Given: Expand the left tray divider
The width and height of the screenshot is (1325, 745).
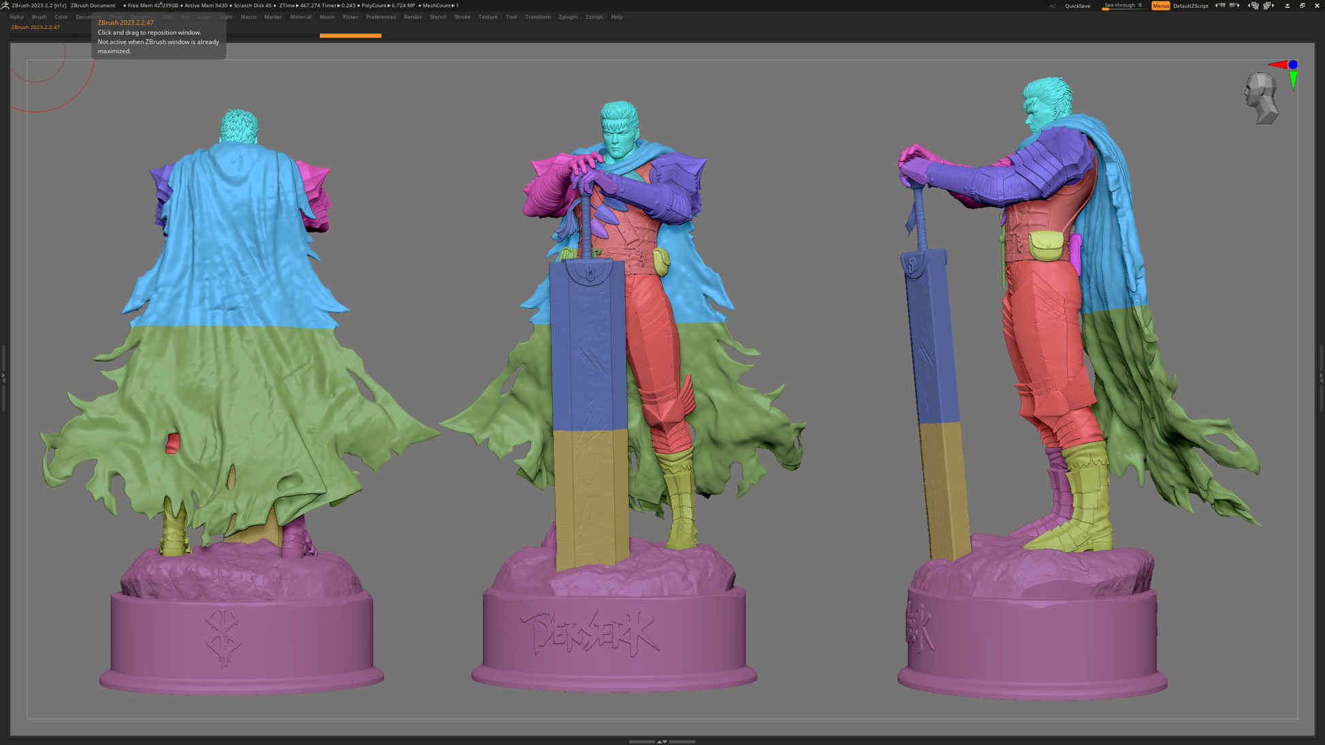Looking at the screenshot, I should pyautogui.click(x=3, y=378).
